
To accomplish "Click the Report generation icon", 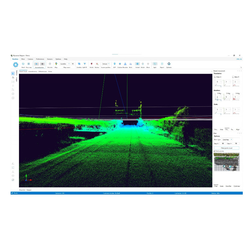I will tap(162, 64).
